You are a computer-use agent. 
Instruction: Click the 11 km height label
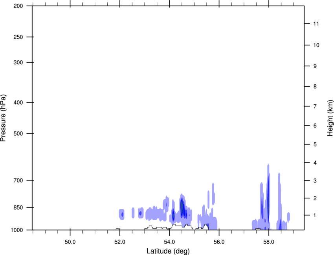point(316,24)
